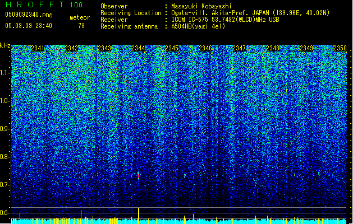This screenshot has height=224, width=353.
Task: Click the 2346 time marker
Action: (205, 48)
